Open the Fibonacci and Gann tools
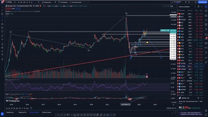Viewport: 208px width, 117px height. pyautogui.click(x=2, y=14)
